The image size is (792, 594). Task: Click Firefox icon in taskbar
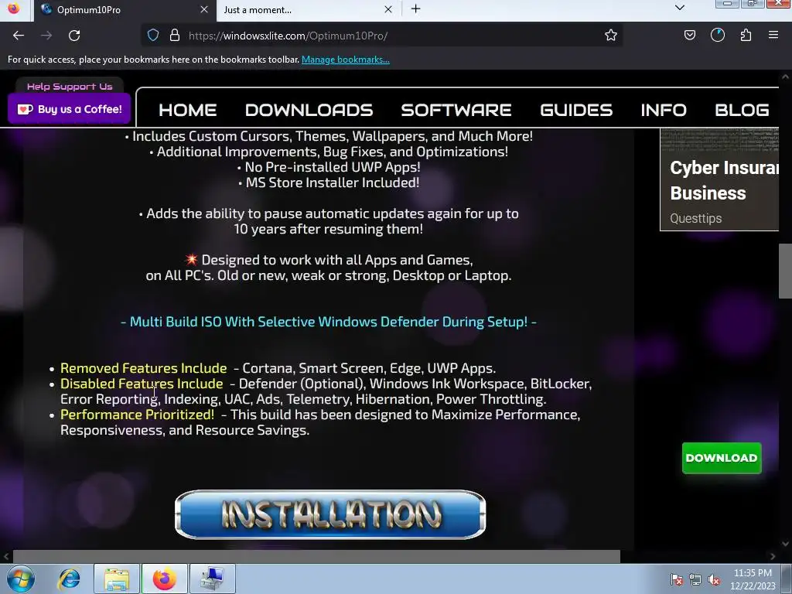pos(165,579)
